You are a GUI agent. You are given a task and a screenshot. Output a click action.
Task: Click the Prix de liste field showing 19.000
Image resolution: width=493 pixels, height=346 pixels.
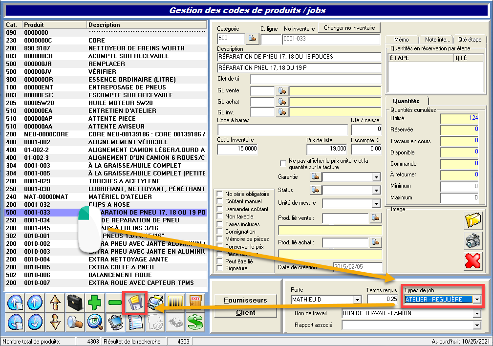(x=327, y=149)
